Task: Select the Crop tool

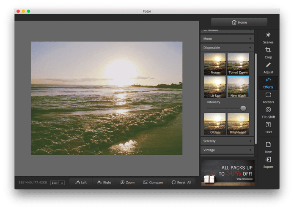Action: pyautogui.click(x=268, y=53)
